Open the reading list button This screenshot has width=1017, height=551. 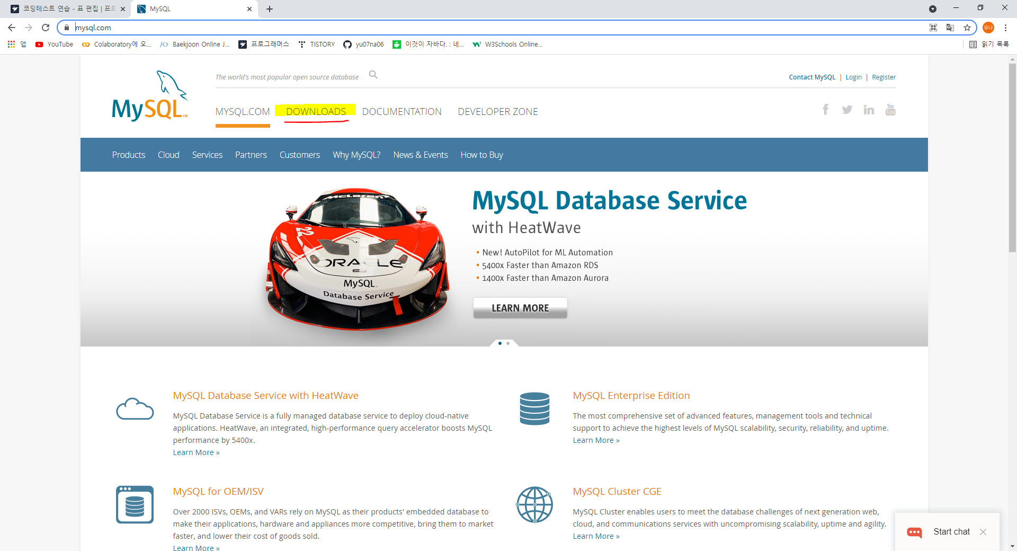pos(989,45)
